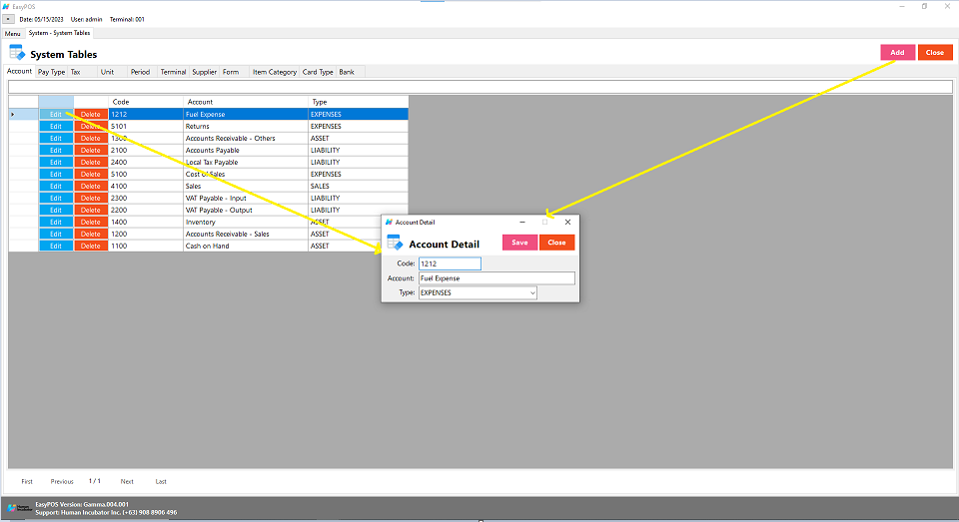The image size is (959, 522).
Task: Click the Code input field
Action: [450, 263]
